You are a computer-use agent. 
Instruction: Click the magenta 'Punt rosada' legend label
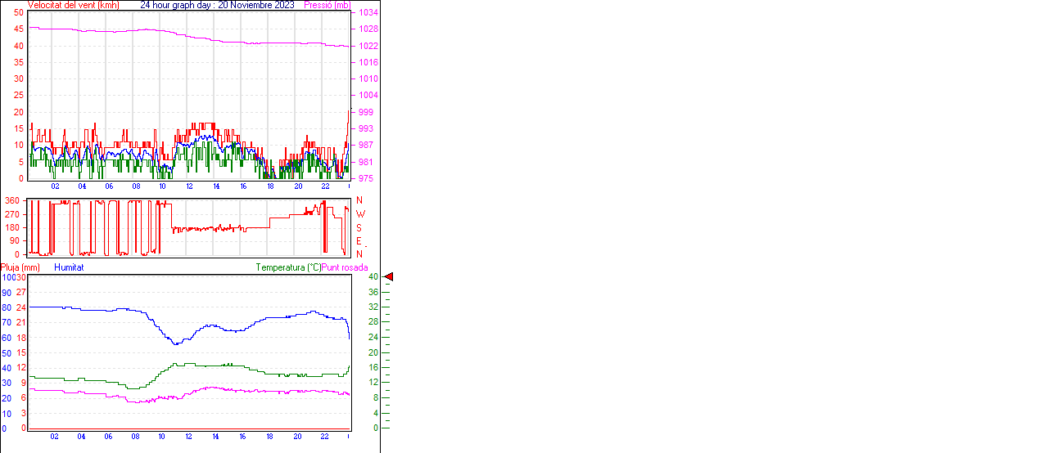[x=345, y=267]
